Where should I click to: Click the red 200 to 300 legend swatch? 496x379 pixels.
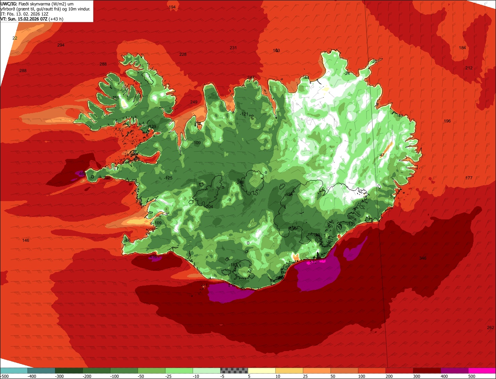[x=399, y=370]
